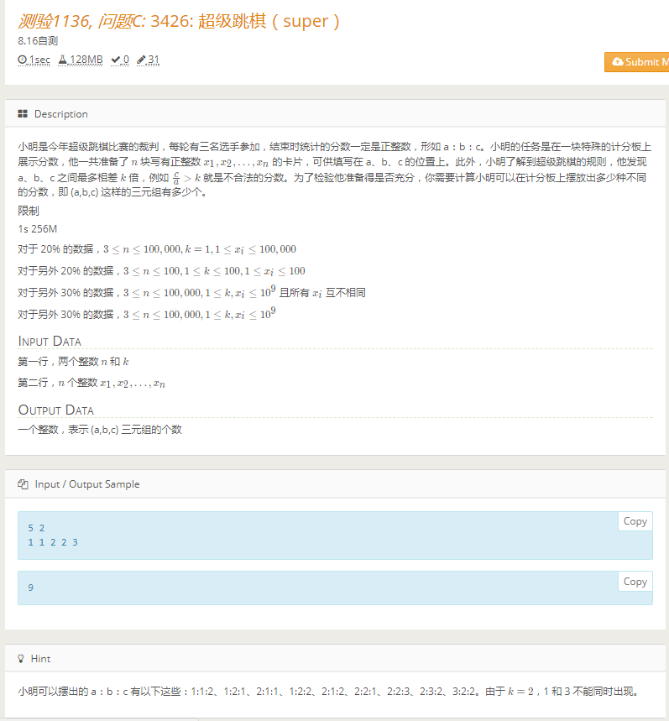The image size is (669, 721).
Task: Click the submission count 31
Action: 154,60
